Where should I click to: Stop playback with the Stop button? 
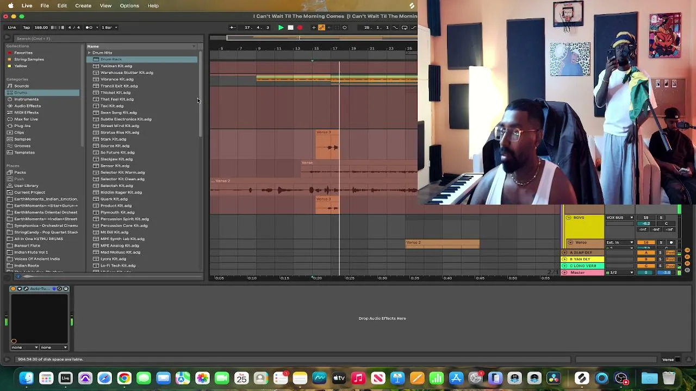[290, 27]
